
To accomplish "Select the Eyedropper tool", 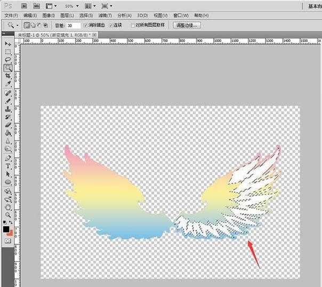I will 8,84.
